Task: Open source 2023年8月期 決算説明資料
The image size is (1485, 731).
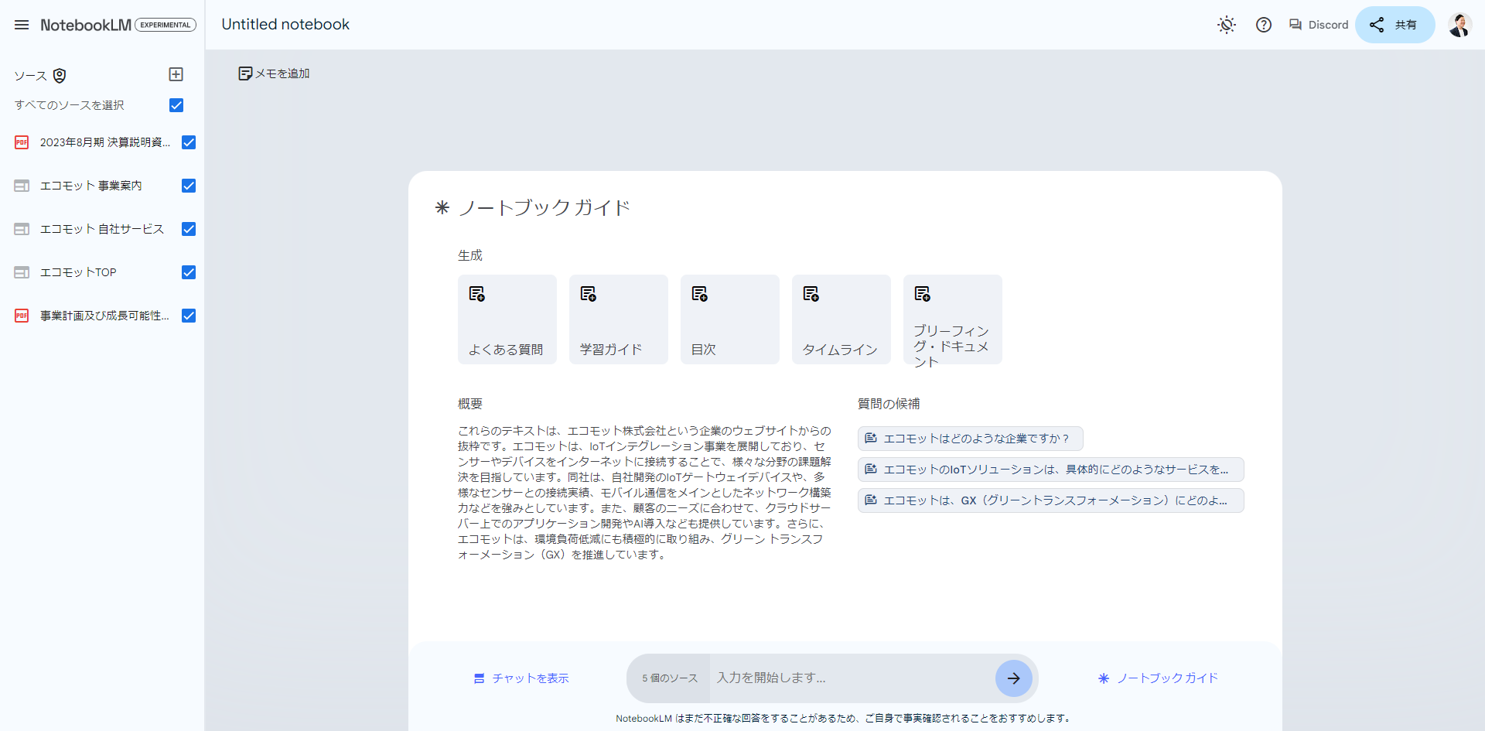Action: click(105, 142)
